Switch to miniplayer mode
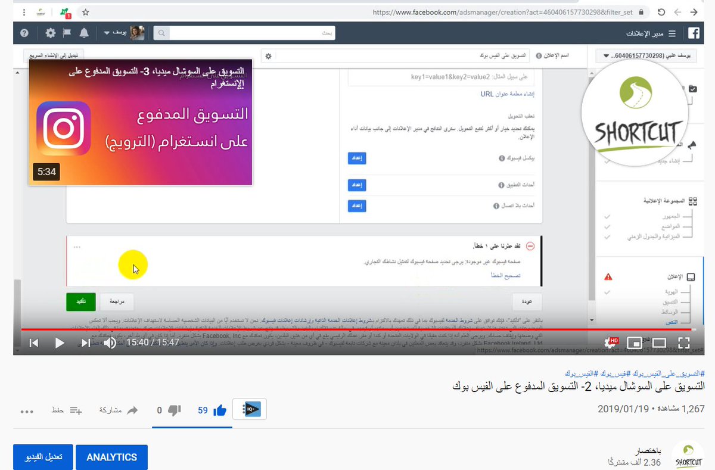 pos(635,343)
